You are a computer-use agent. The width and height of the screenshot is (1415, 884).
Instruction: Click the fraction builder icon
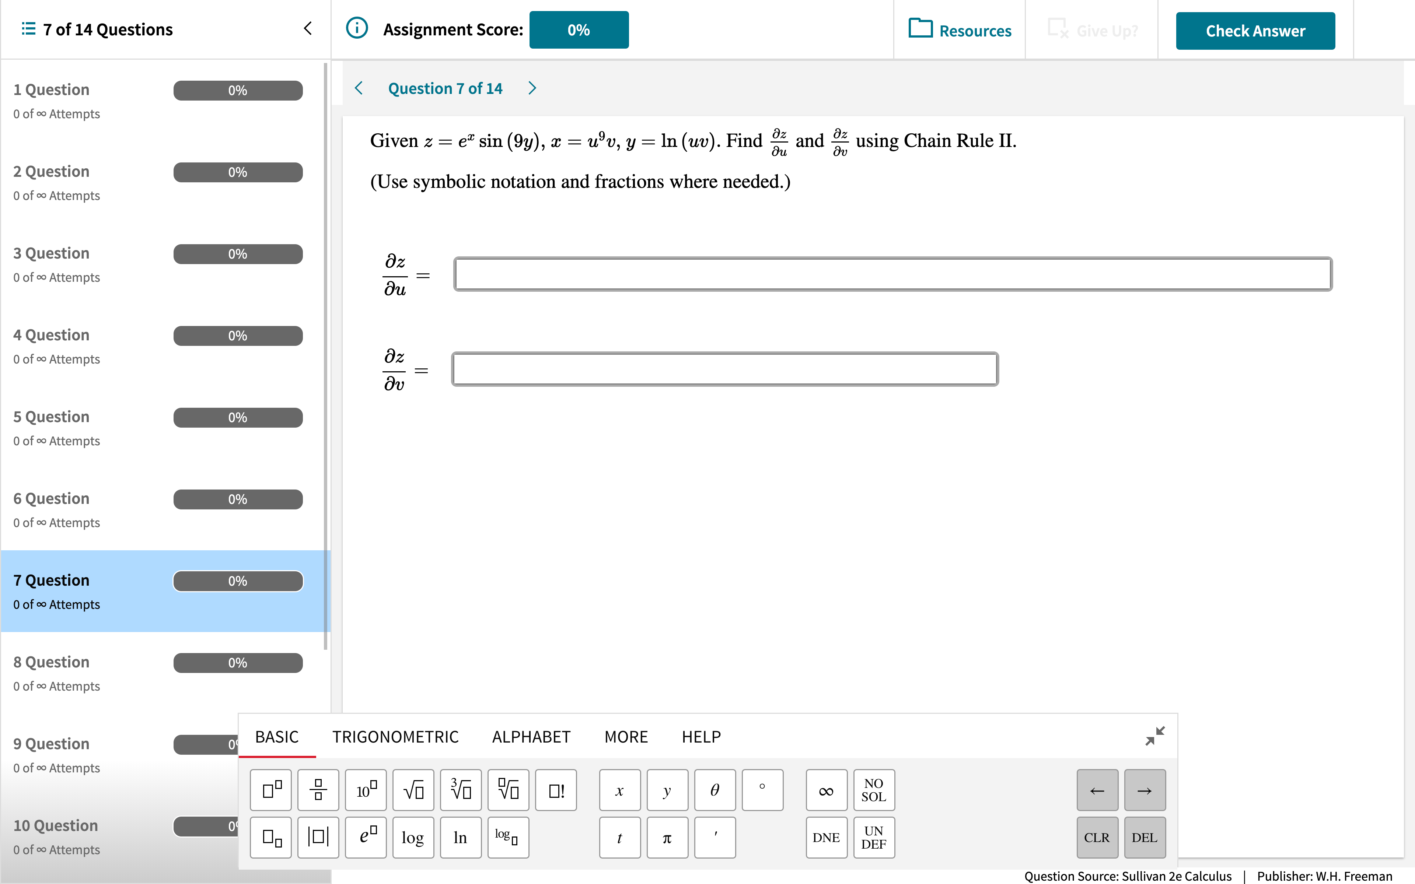pos(318,789)
